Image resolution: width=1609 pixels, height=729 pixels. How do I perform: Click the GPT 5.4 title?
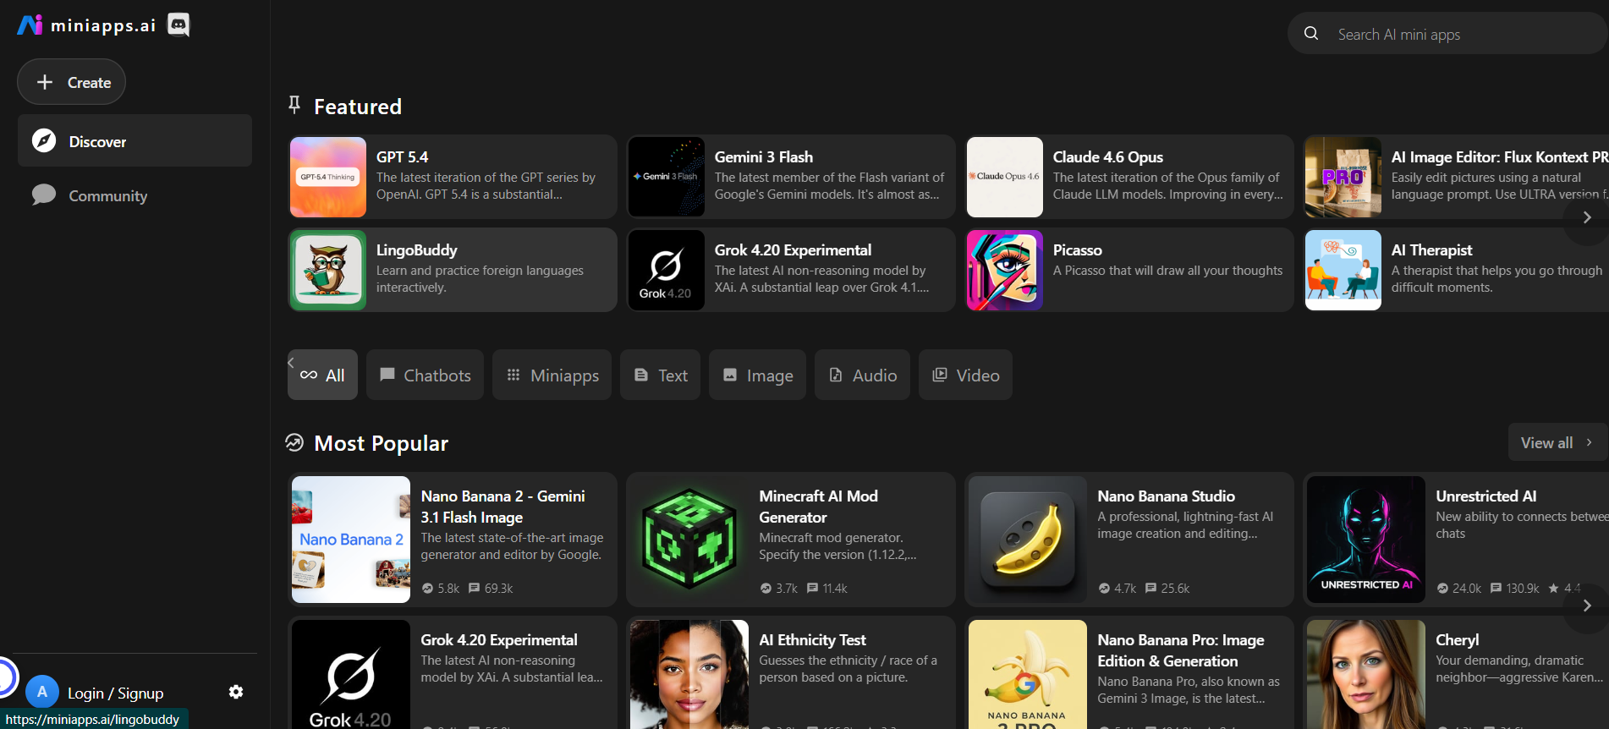(x=402, y=157)
